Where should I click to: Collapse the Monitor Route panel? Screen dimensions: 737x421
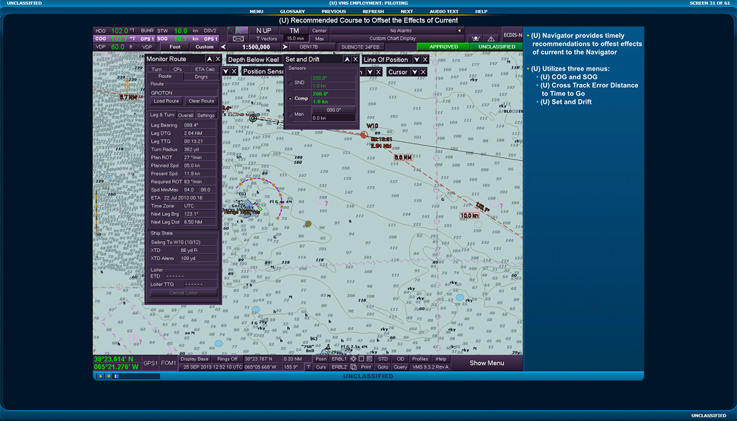(209, 59)
